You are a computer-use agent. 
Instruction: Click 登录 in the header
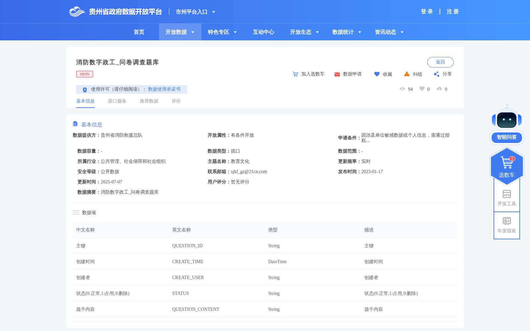(427, 12)
